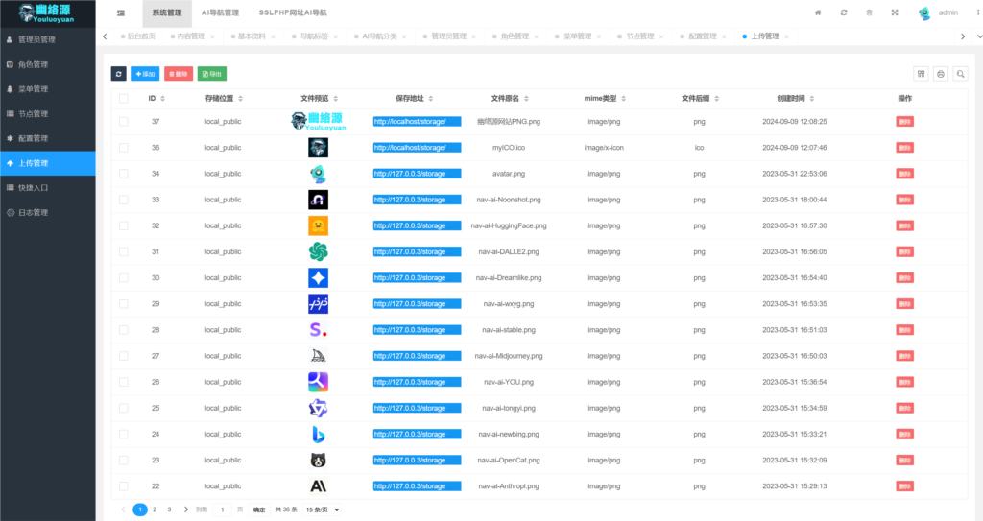
Task: Open the column filter grid icon
Action: [922, 74]
